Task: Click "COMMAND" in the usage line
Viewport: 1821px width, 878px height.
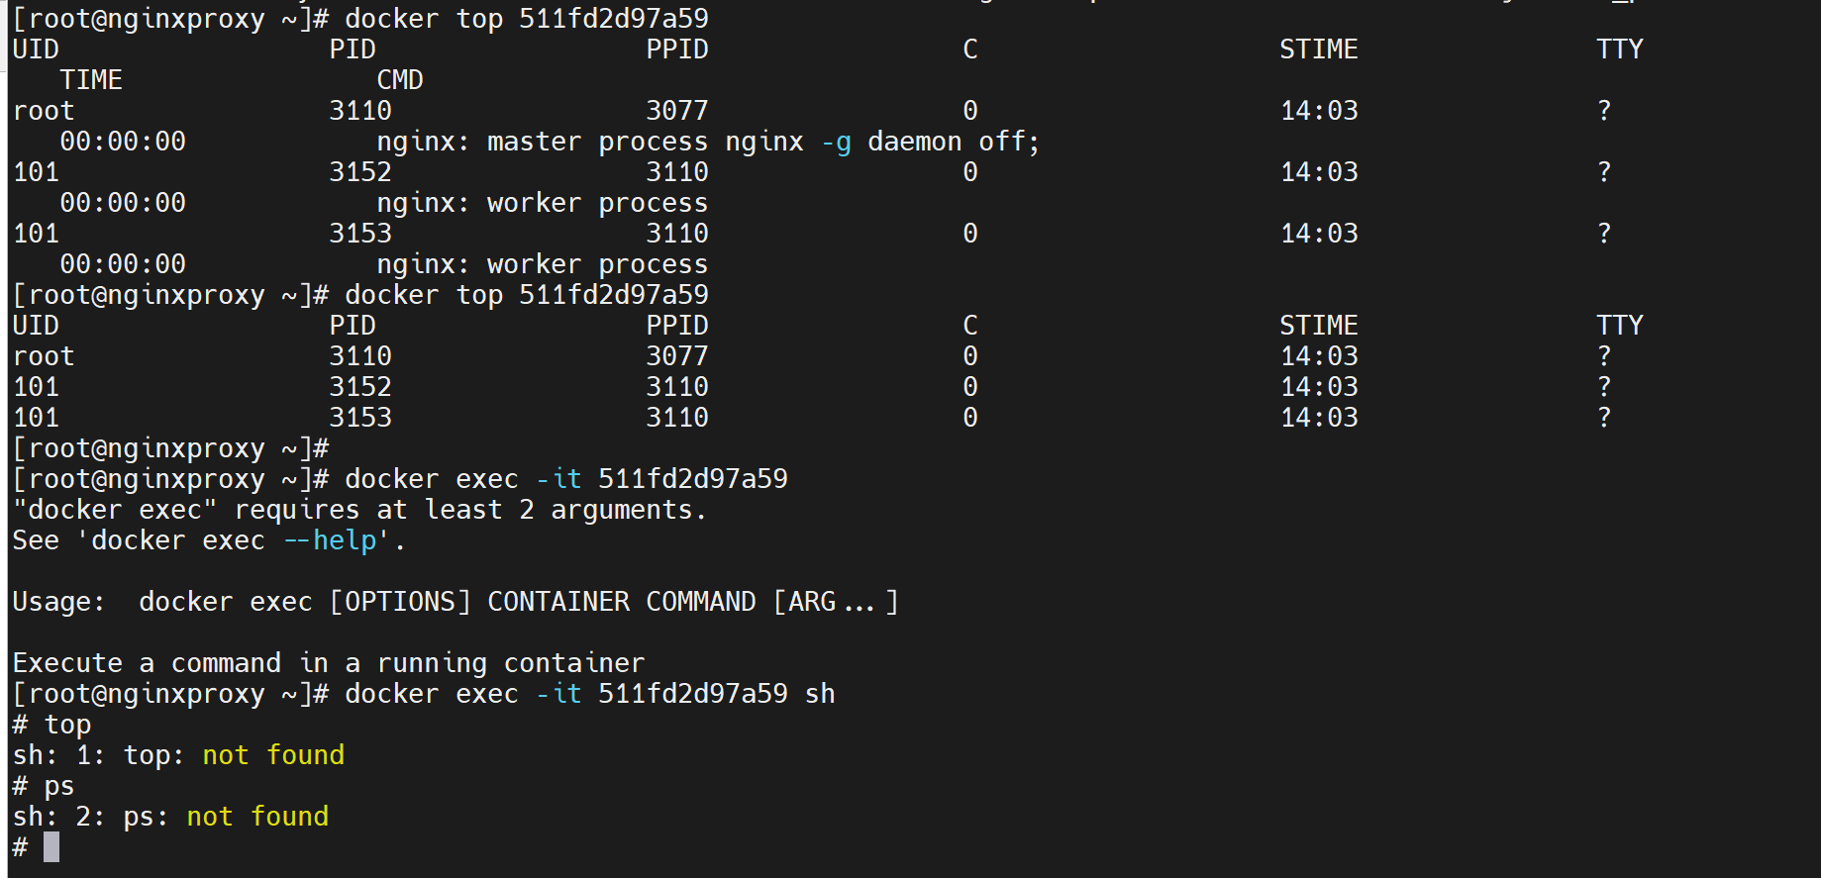Action: coord(701,602)
